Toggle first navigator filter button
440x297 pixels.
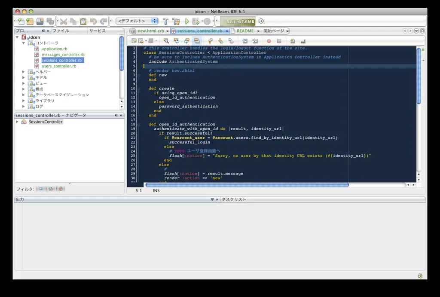pyautogui.click(x=41, y=189)
